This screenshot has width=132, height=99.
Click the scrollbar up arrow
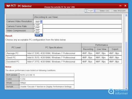(x=127, y=15)
